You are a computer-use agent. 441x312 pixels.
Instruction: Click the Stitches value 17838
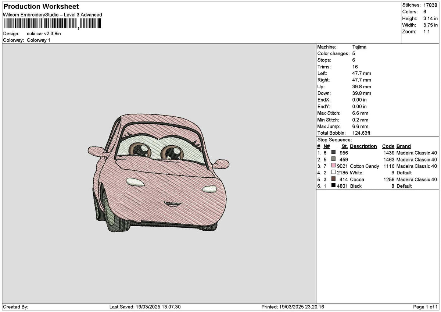[x=430, y=5]
